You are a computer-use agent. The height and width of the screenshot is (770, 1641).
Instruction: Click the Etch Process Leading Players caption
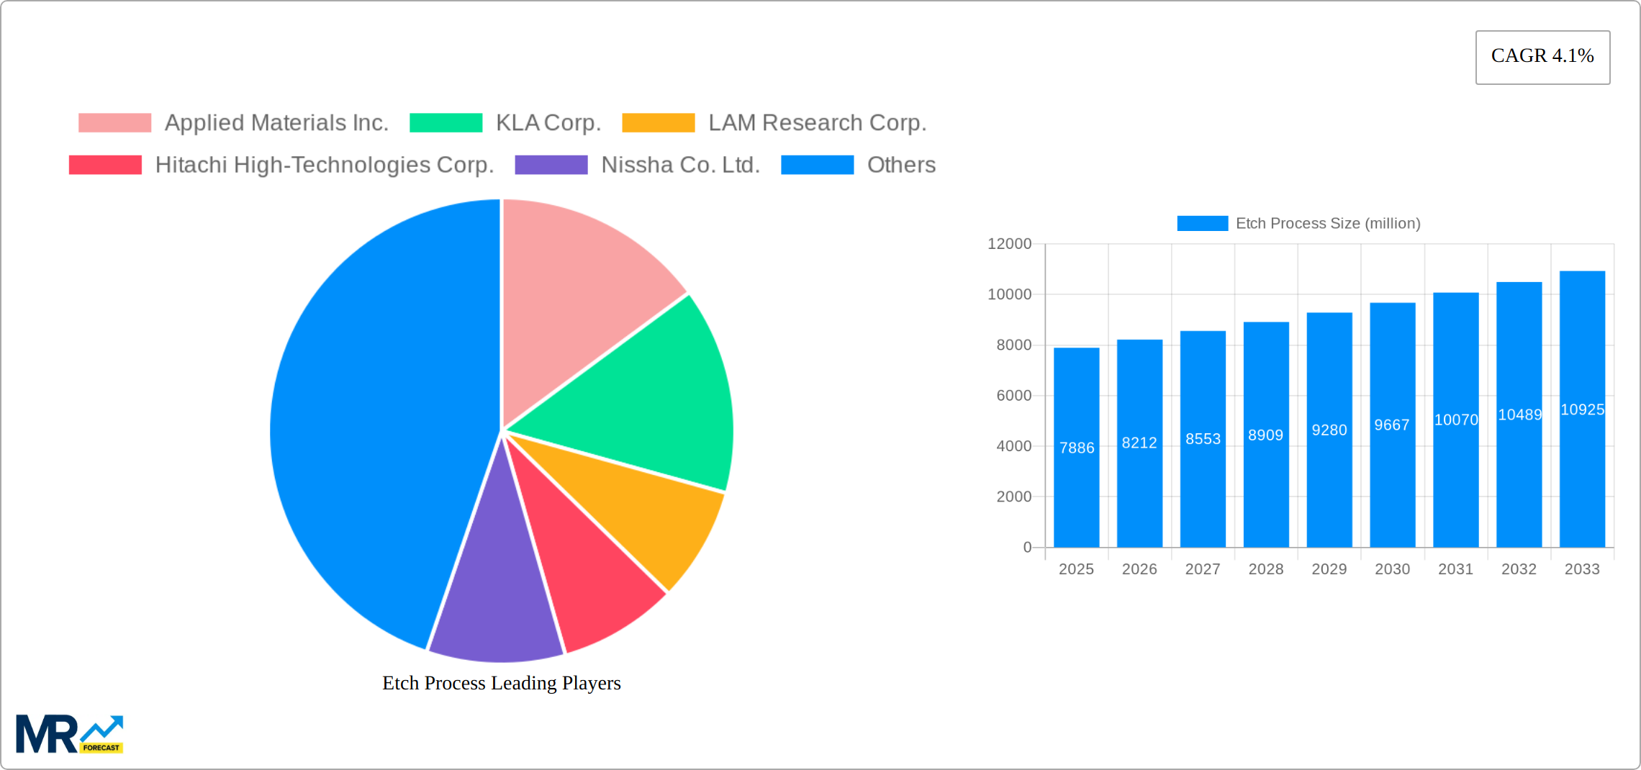pyautogui.click(x=501, y=683)
